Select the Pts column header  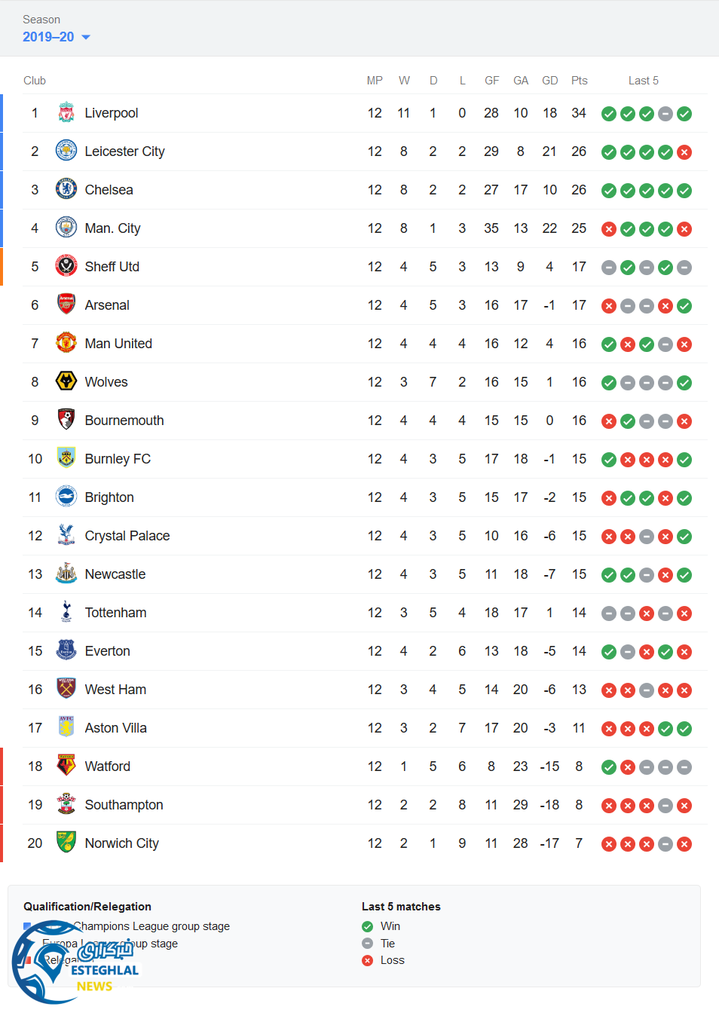(x=579, y=81)
